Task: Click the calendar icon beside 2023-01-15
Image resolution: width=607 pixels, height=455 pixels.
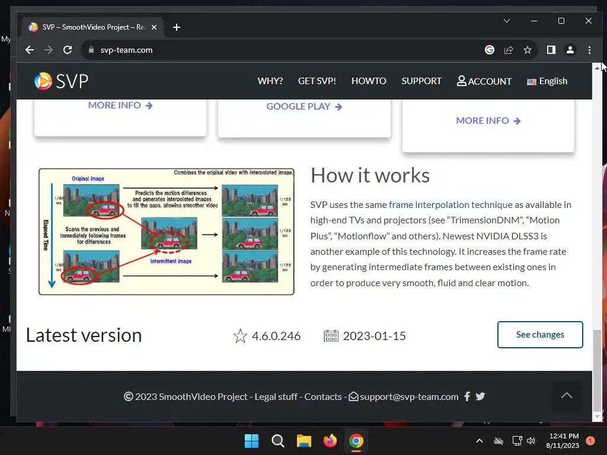Action: [331, 335]
